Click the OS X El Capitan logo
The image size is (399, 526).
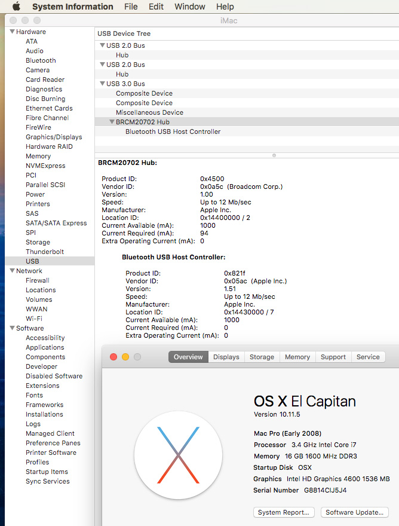(179, 455)
